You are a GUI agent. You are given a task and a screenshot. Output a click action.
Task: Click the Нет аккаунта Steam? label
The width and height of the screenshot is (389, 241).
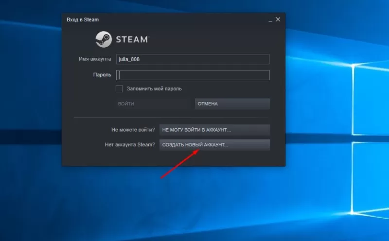pyautogui.click(x=130, y=144)
